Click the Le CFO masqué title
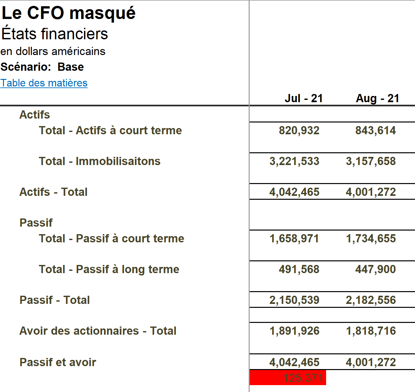 69,13
